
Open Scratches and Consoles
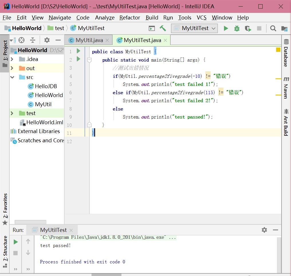click(x=37, y=140)
